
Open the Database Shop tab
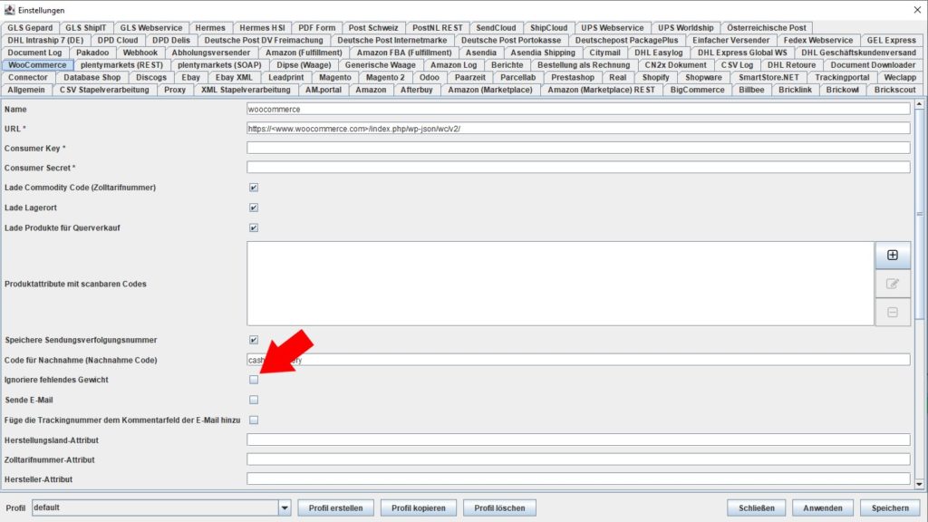(x=92, y=78)
